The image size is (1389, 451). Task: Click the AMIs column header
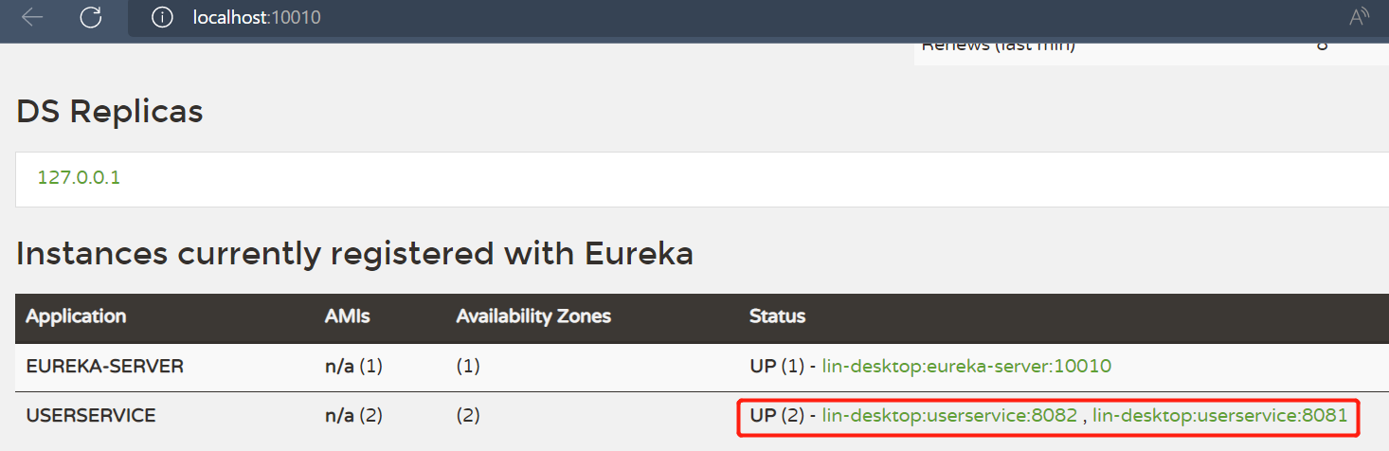(x=347, y=316)
